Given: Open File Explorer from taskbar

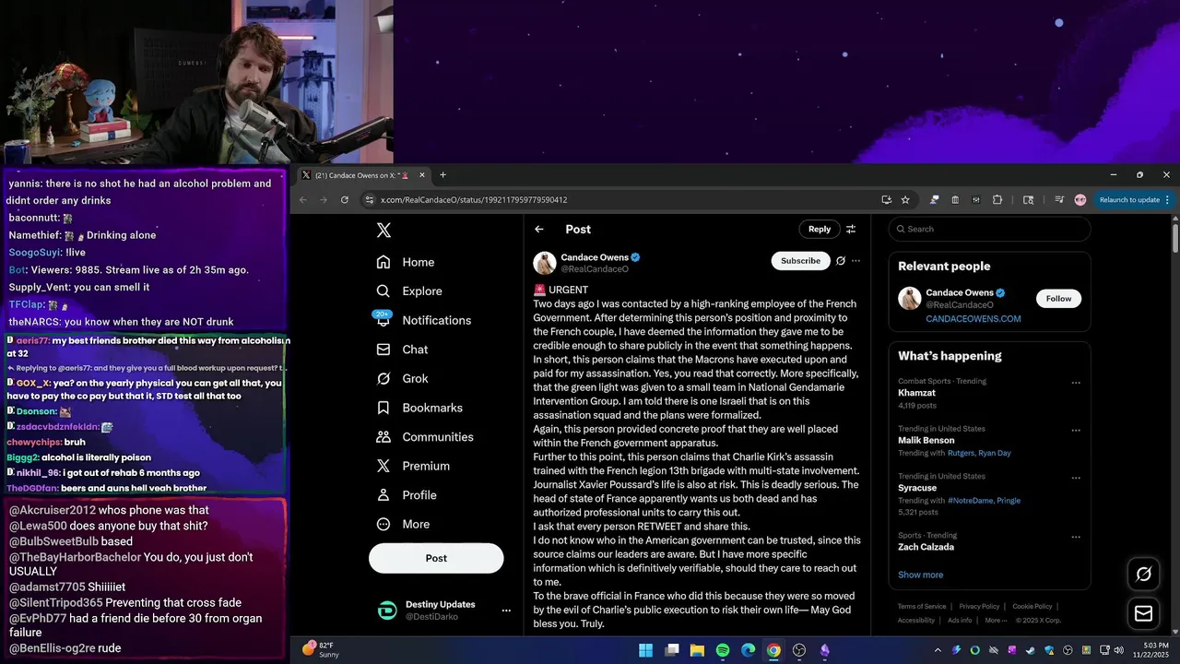Looking at the screenshot, I should coord(698,650).
